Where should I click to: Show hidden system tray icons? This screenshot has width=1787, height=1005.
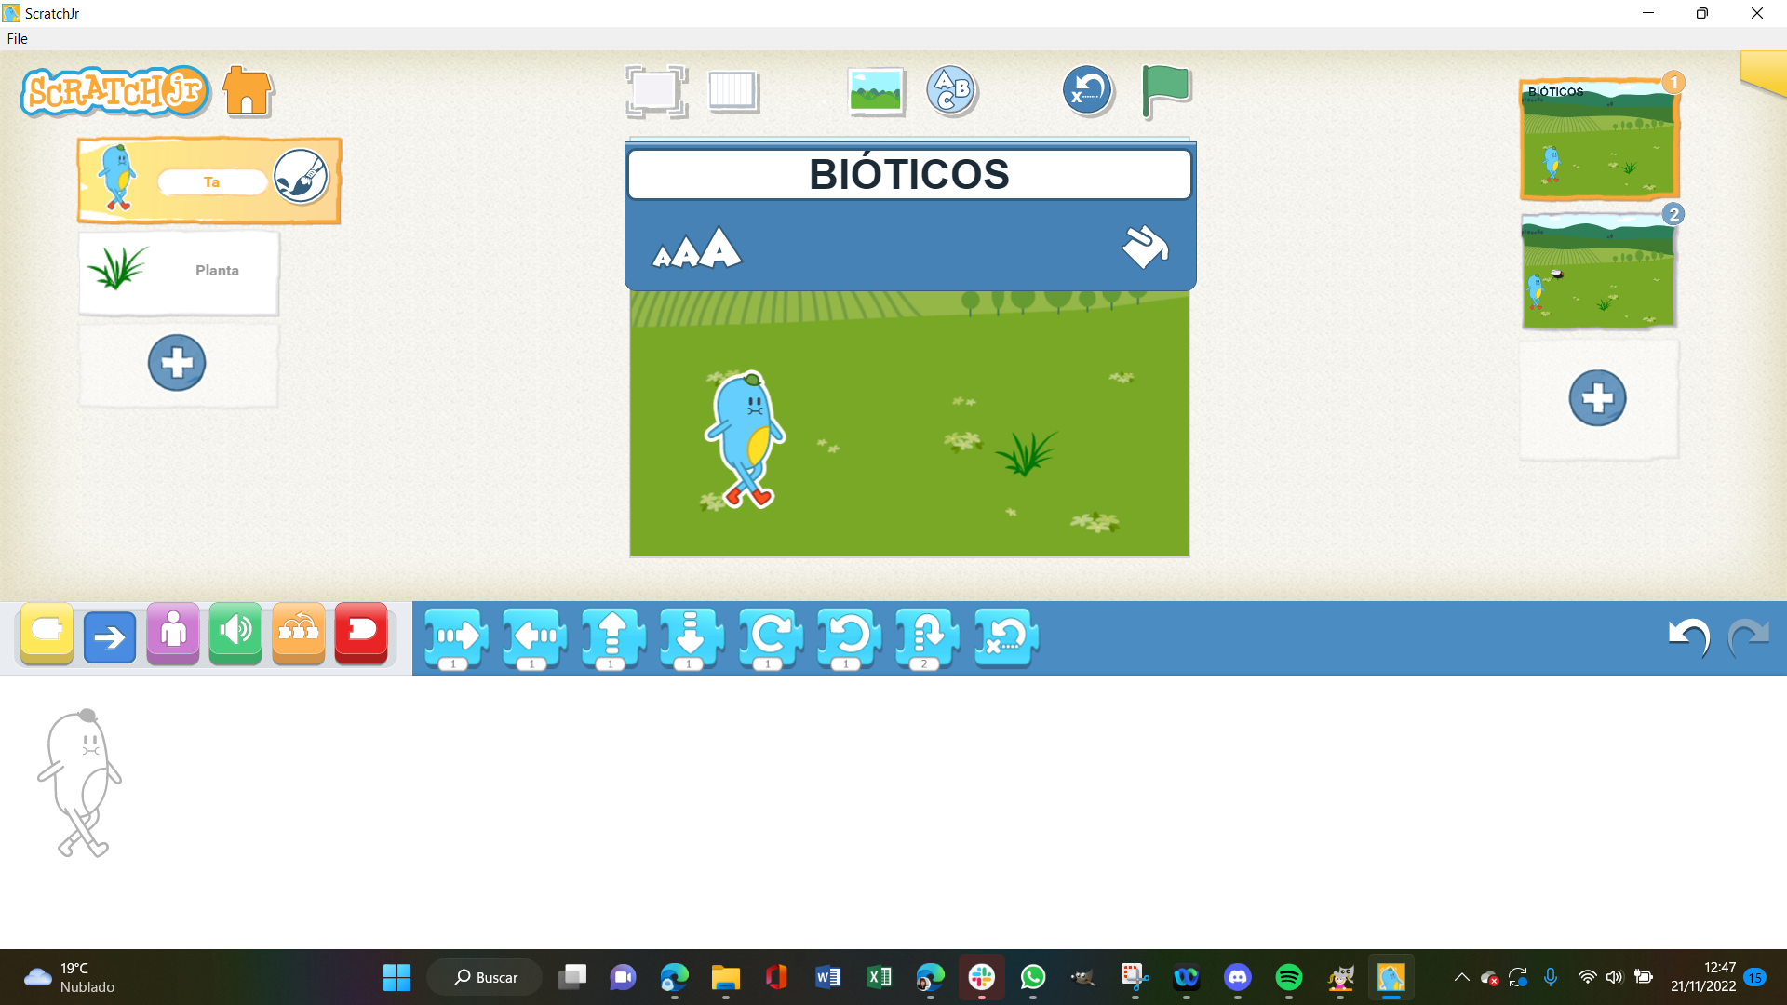pos(1461,977)
